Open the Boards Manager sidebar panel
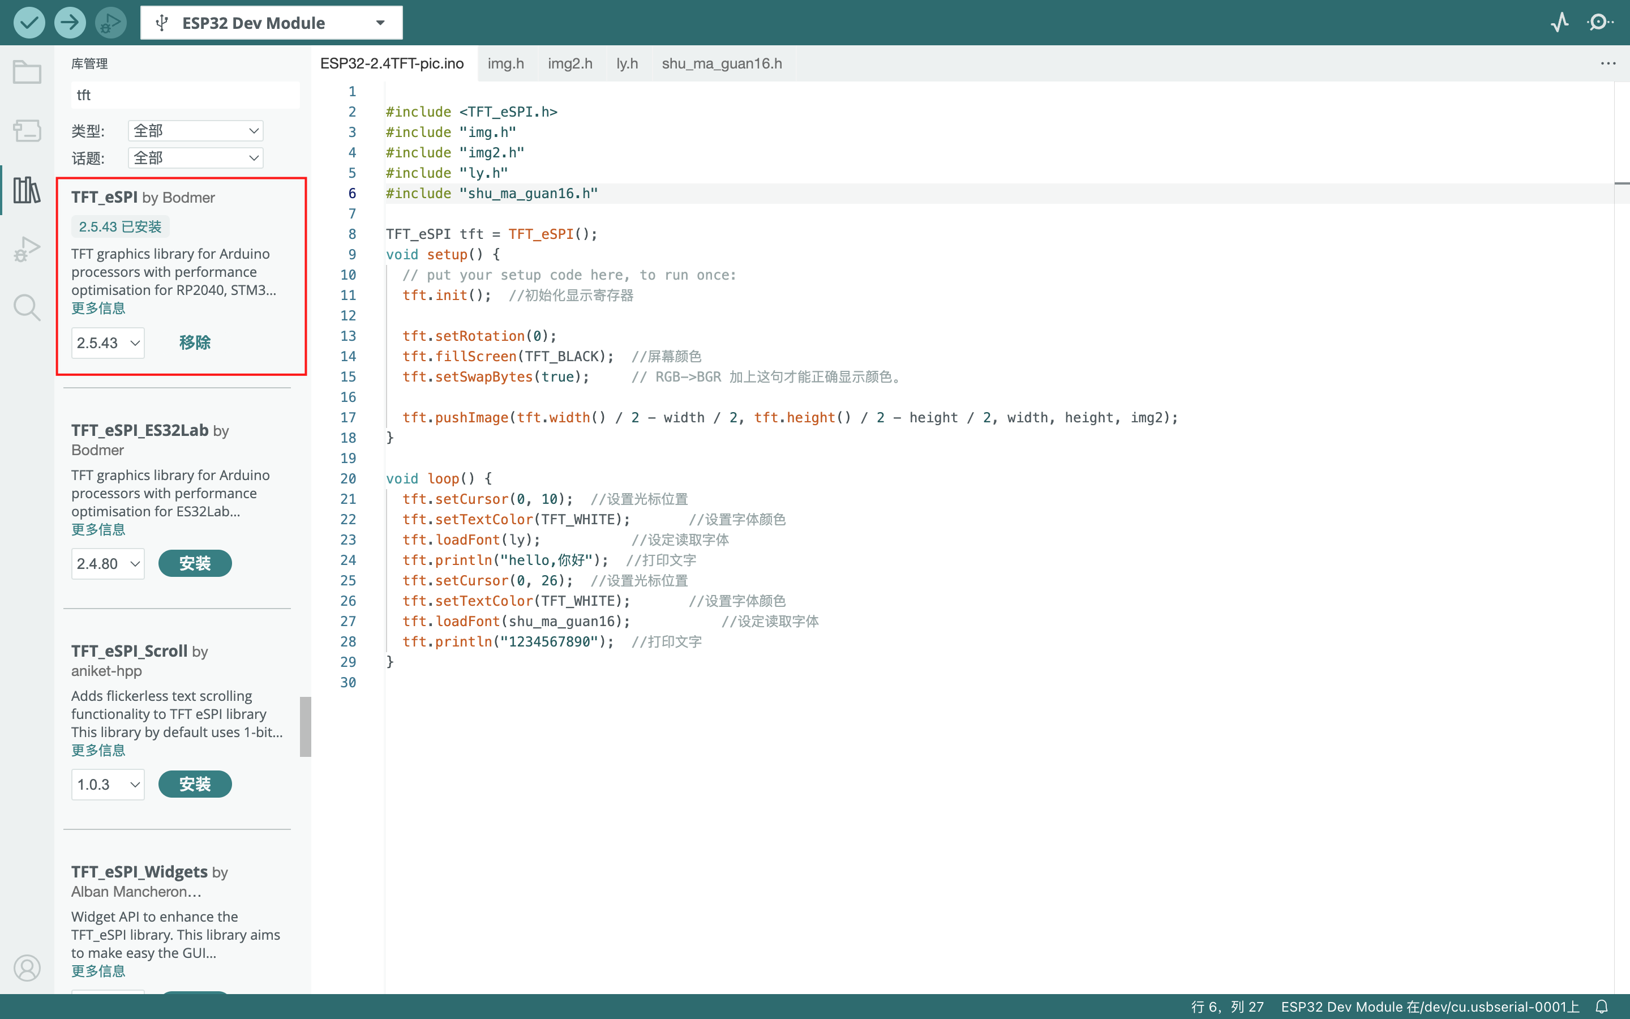 (27, 131)
